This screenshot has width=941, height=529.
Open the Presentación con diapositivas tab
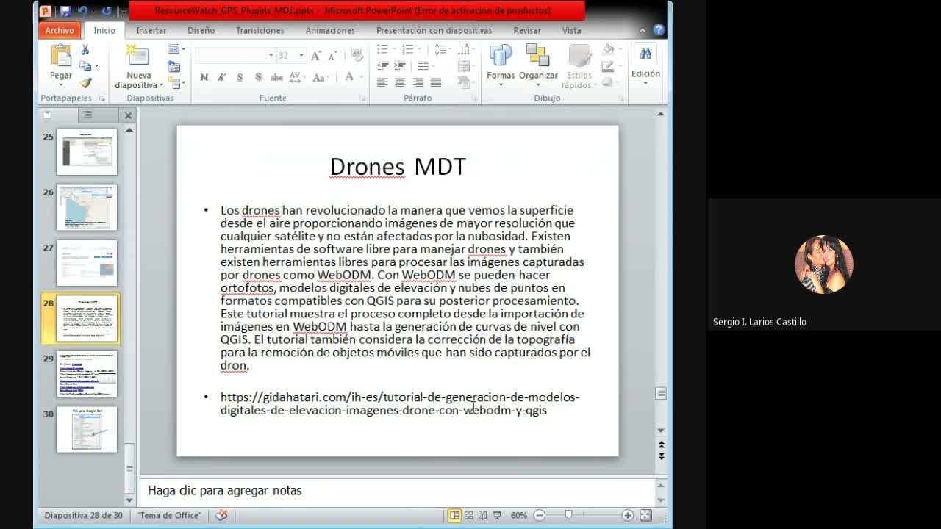[x=434, y=30]
